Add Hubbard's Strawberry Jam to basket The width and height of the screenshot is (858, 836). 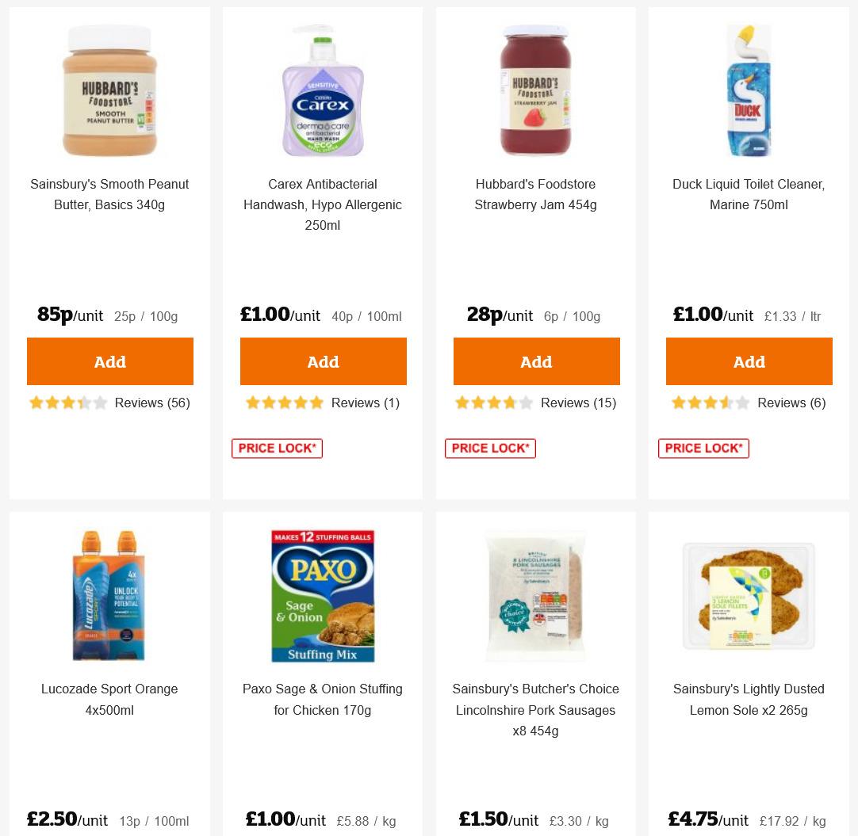pos(536,361)
